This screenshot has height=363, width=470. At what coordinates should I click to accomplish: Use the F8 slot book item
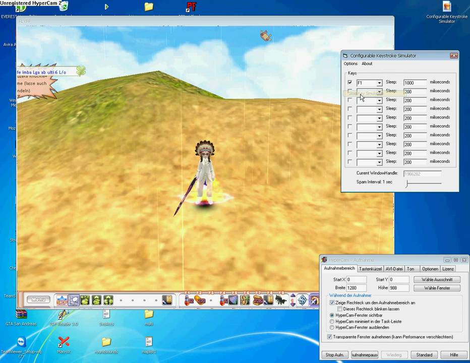[x=268, y=300]
